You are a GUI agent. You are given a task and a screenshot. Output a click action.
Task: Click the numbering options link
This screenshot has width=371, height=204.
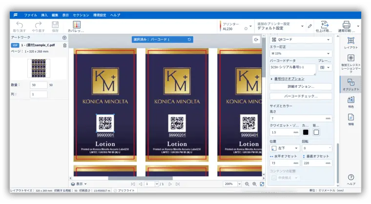[289, 79]
